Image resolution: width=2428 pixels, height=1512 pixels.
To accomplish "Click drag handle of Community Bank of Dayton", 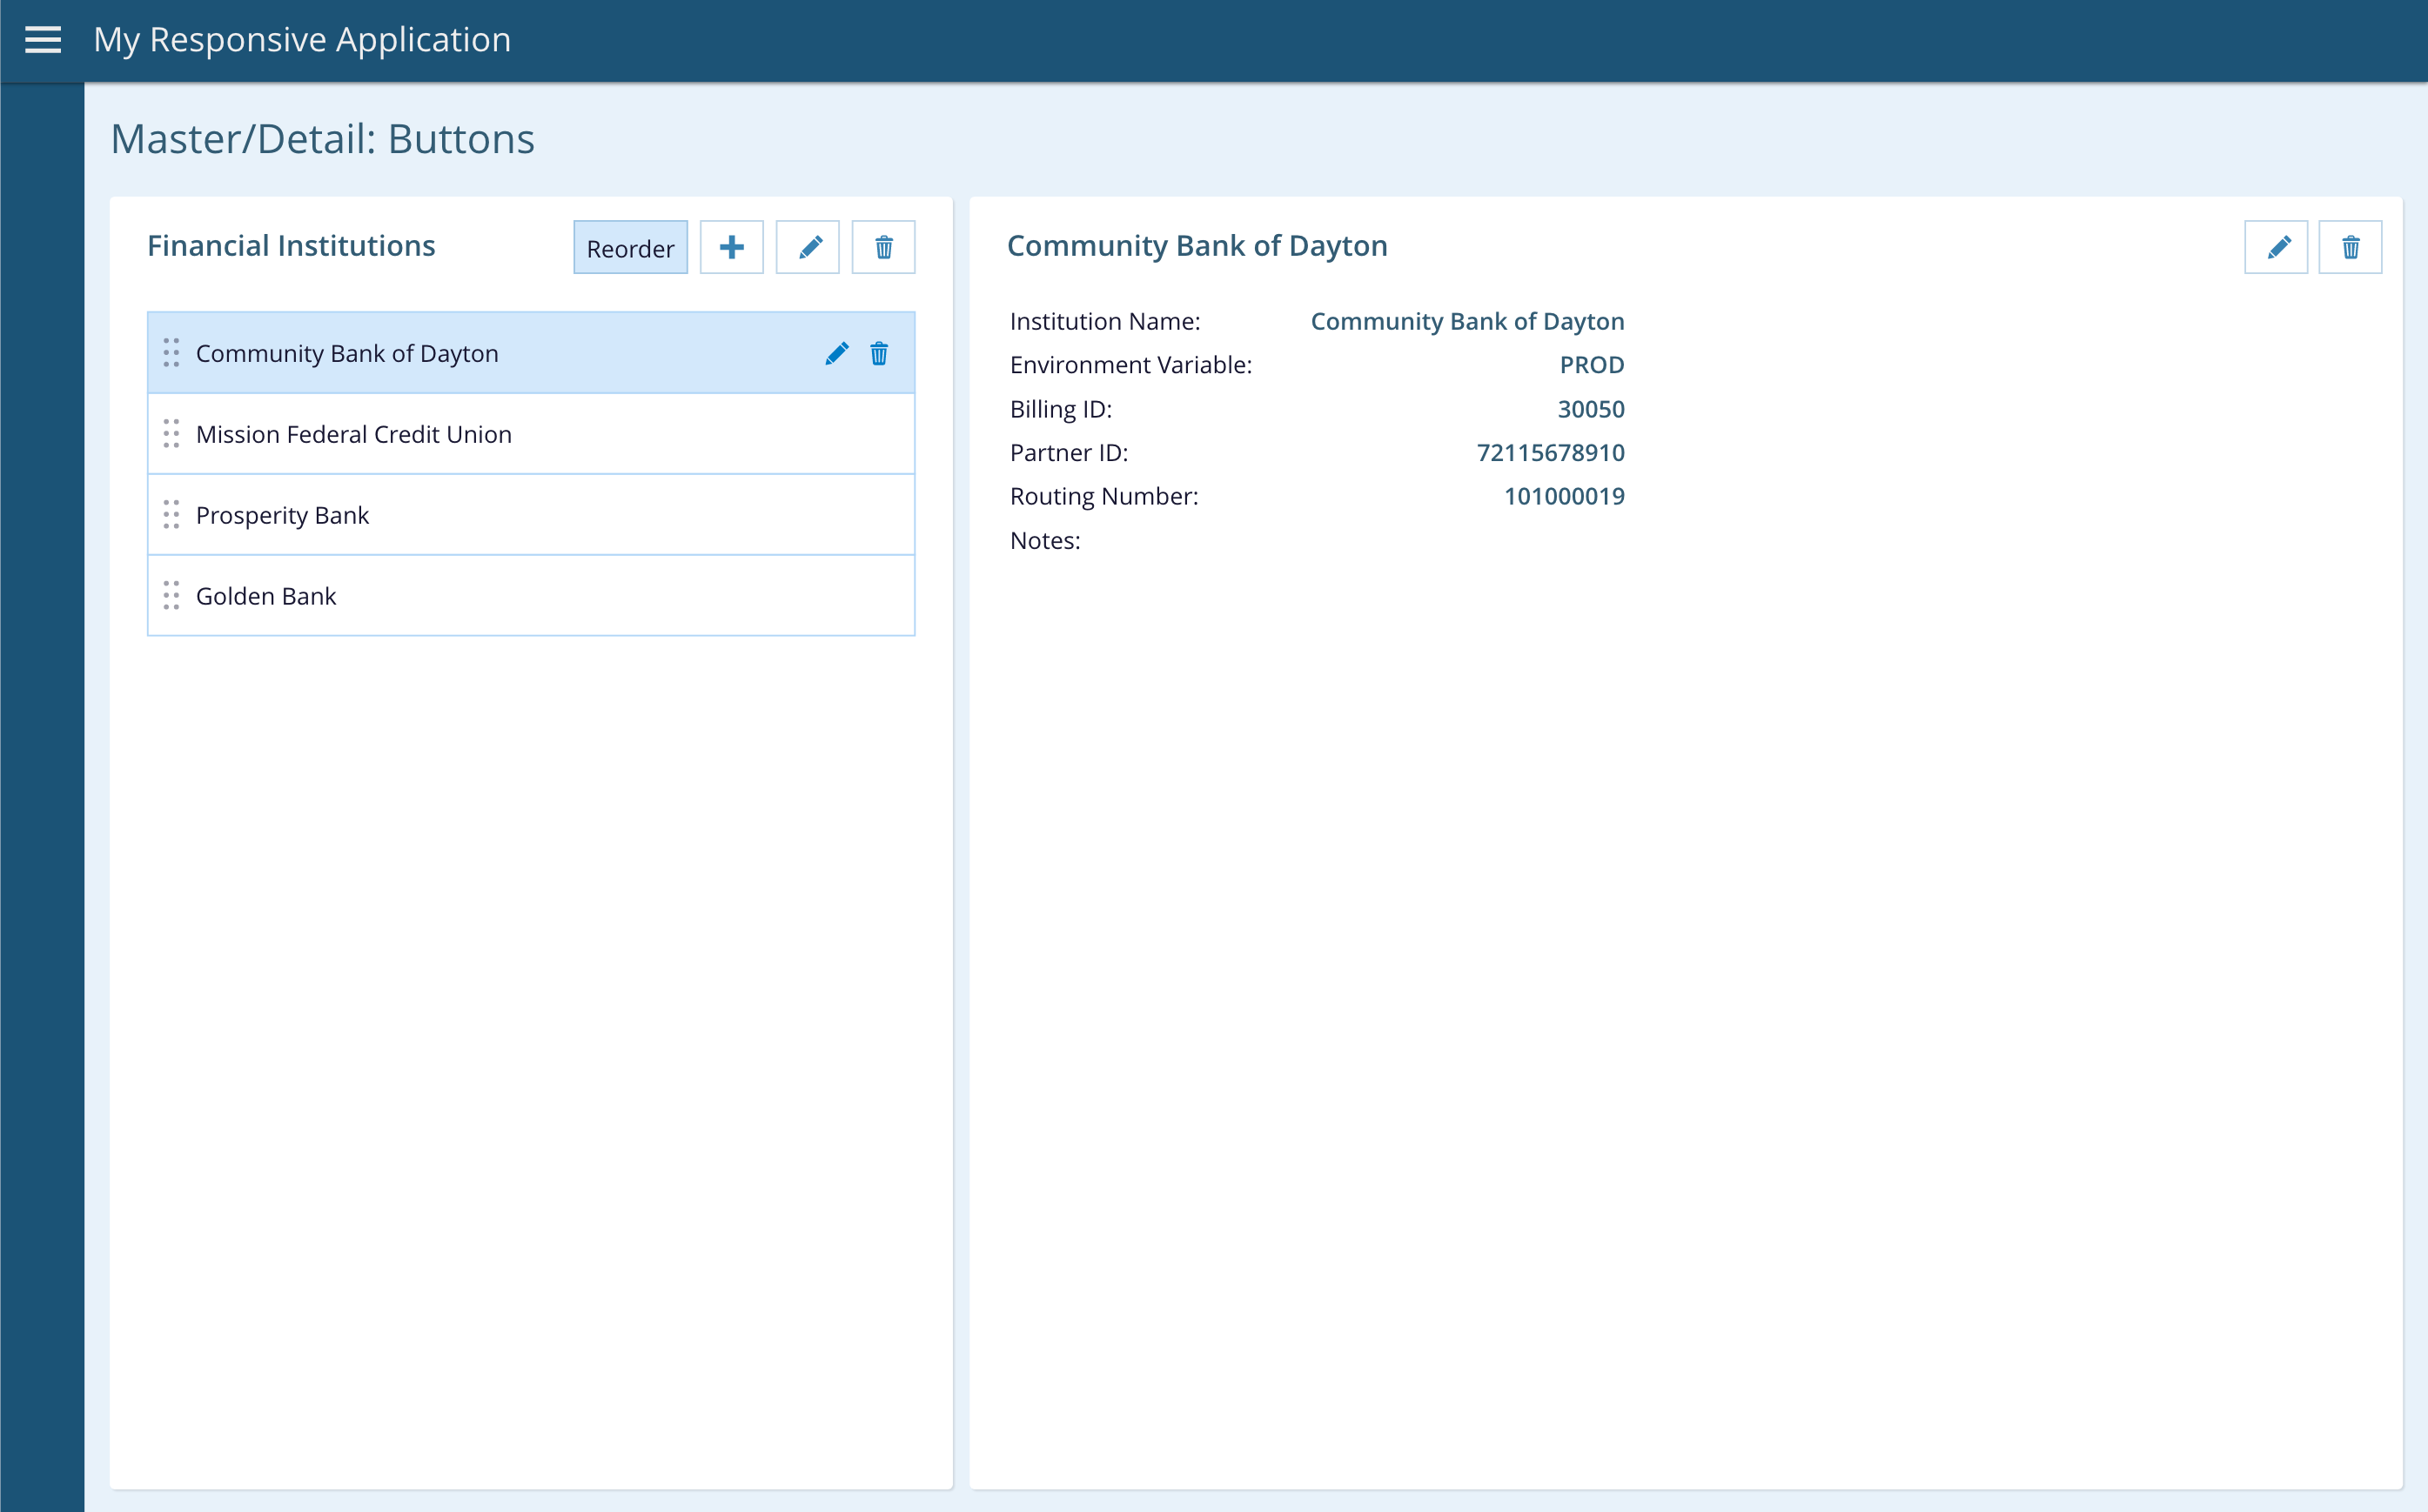I will click(x=171, y=353).
